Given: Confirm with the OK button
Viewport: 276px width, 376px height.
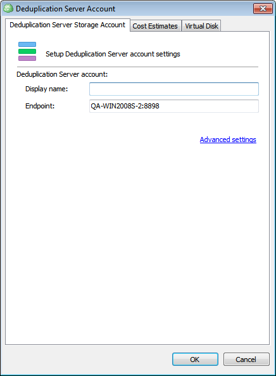Looking at the screenshot, I should point(195,360).
